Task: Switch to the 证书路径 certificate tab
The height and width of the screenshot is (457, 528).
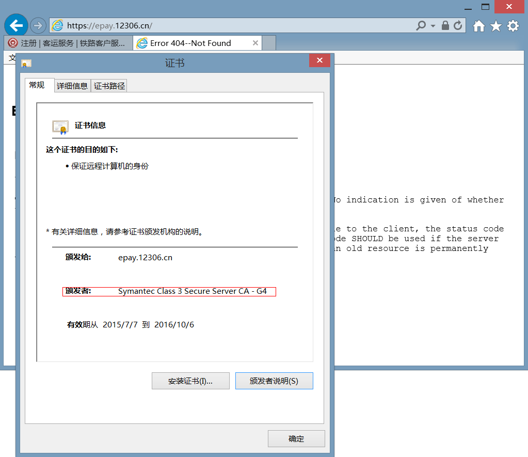Action: [x=109, y=86]
